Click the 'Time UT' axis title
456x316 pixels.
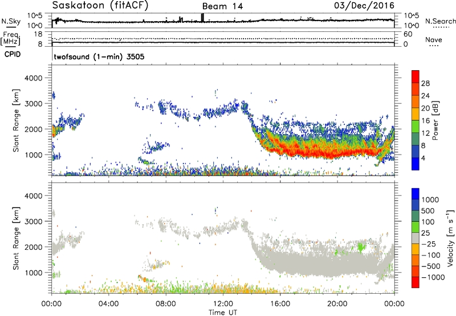[x=223, y=313]
